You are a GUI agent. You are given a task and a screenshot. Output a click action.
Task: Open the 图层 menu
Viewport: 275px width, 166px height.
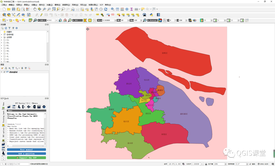point(27,5)
